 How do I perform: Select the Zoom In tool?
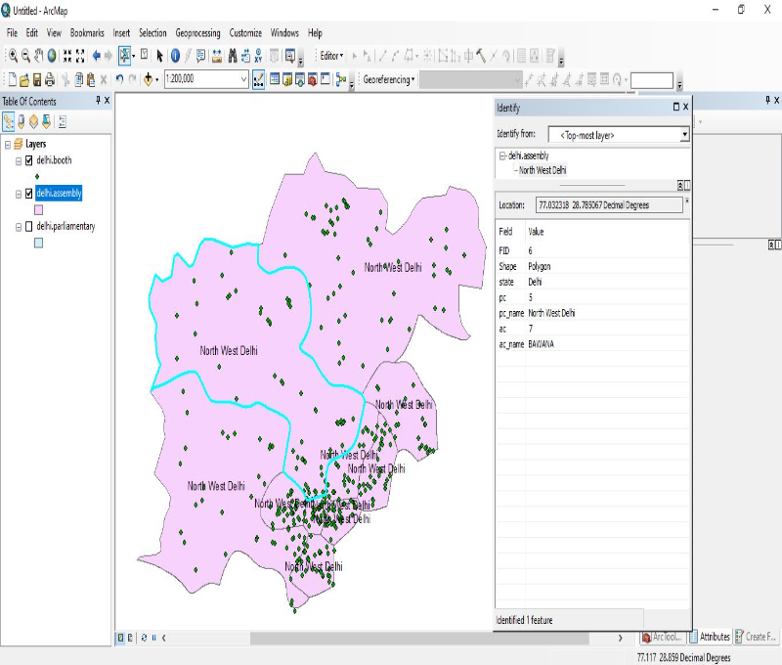point(13,56)
